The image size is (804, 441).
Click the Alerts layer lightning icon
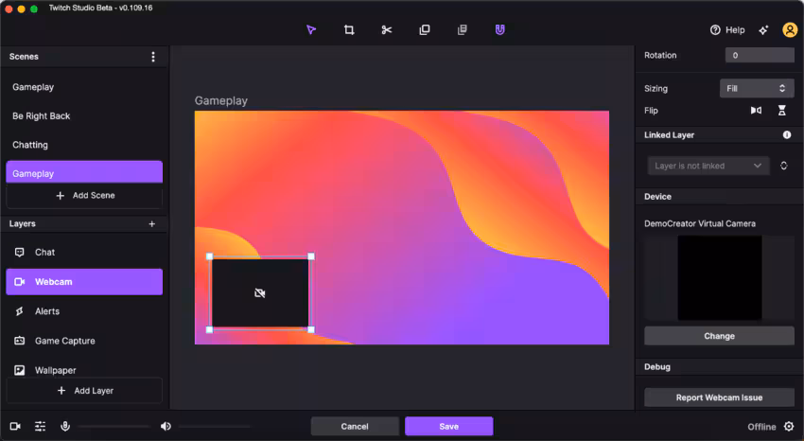point(20,311)
